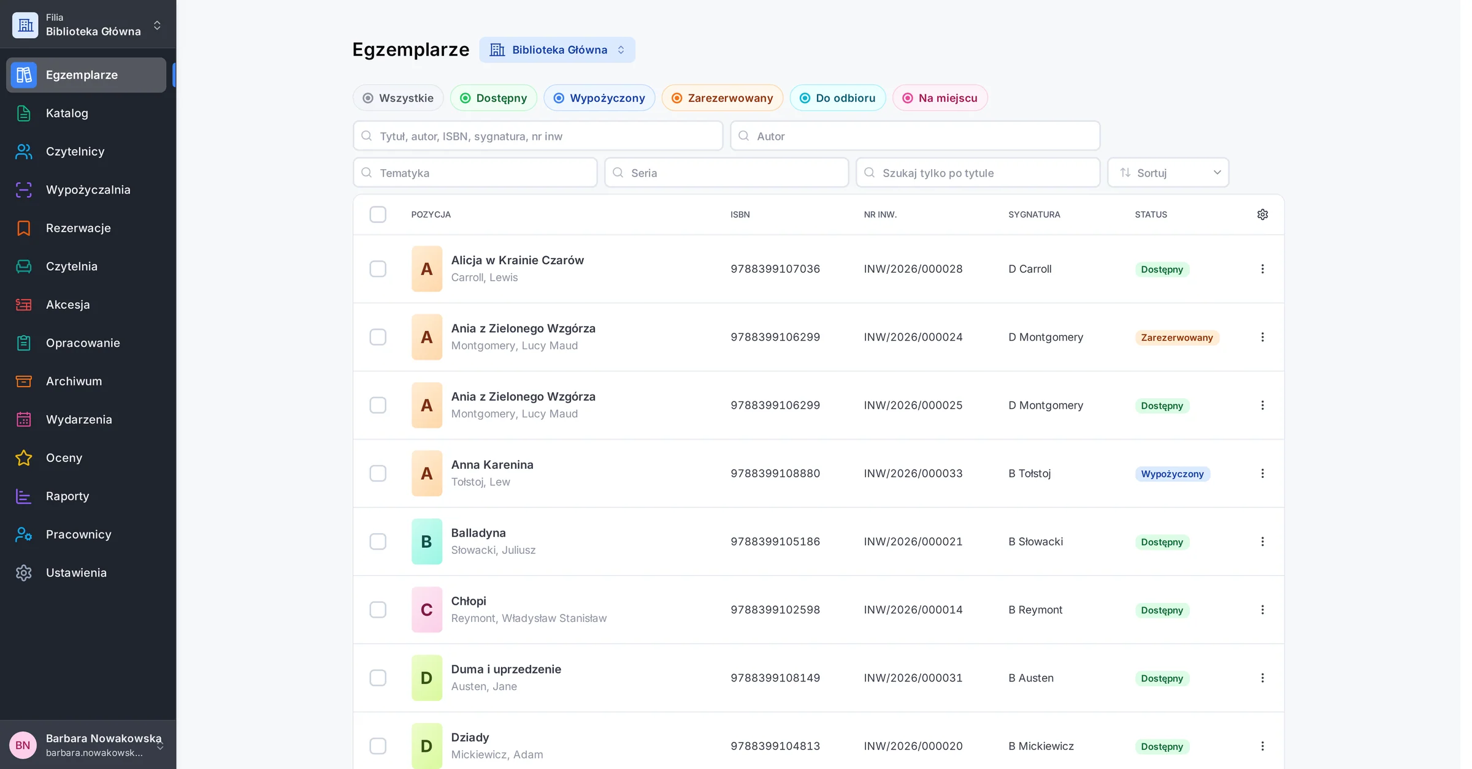Open table column settings gear
Image resolution: width=1472 pixels, height=769 pixels.
tap(1262, 214)
